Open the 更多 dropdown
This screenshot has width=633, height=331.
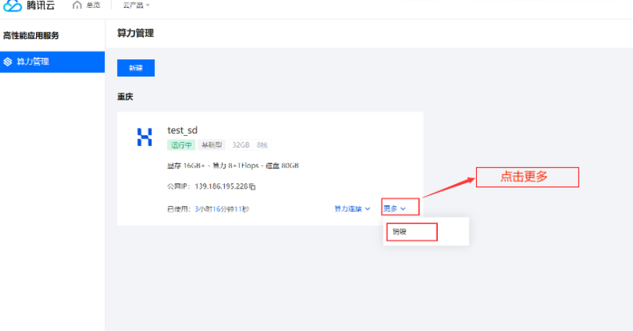pos(395,209)
